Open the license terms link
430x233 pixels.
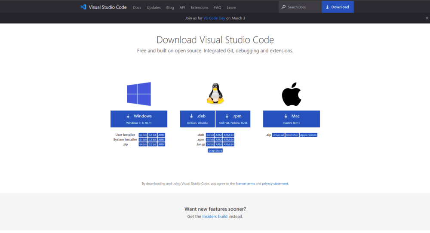[x=245, y=184]
